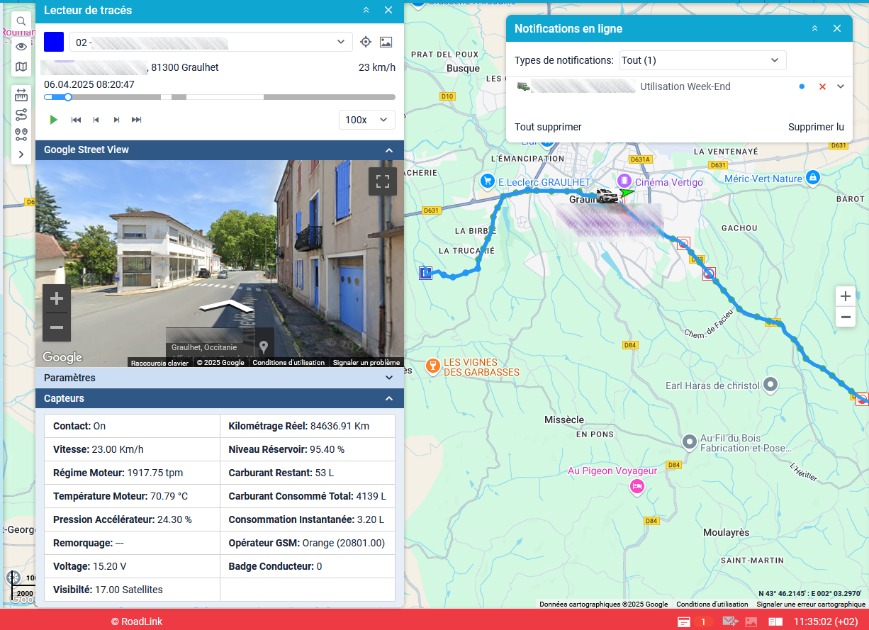Zoom in inside Street View

tap(57, 299)
